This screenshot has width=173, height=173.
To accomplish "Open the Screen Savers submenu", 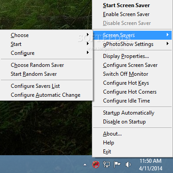I will pos(132,35).
